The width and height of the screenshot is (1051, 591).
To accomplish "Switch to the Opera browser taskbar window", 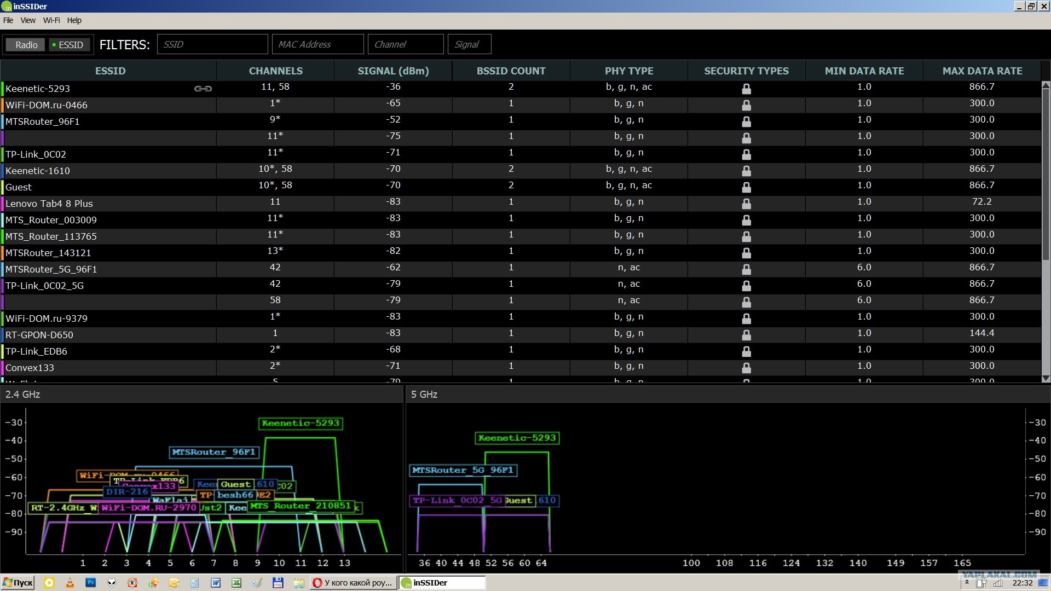I will (354, 583).
